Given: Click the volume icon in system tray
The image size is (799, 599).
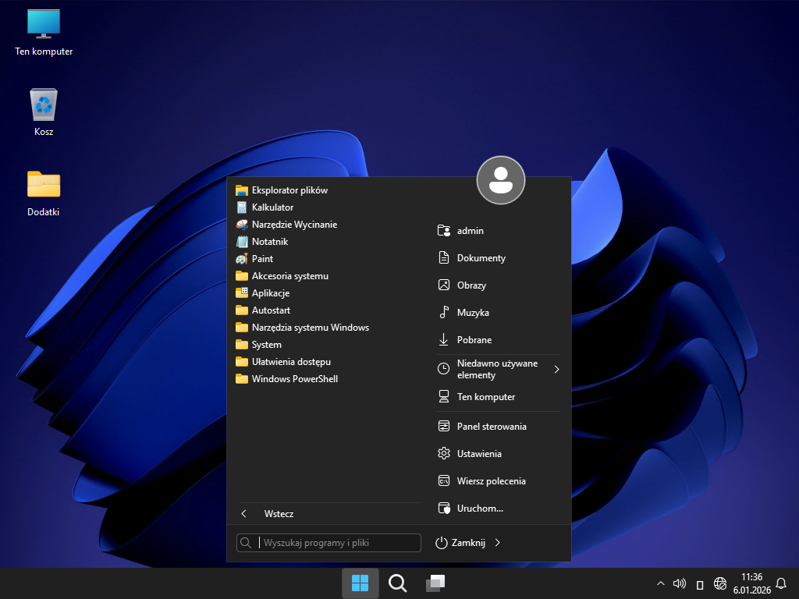Looking at the screenshot, I should point(679,583).
